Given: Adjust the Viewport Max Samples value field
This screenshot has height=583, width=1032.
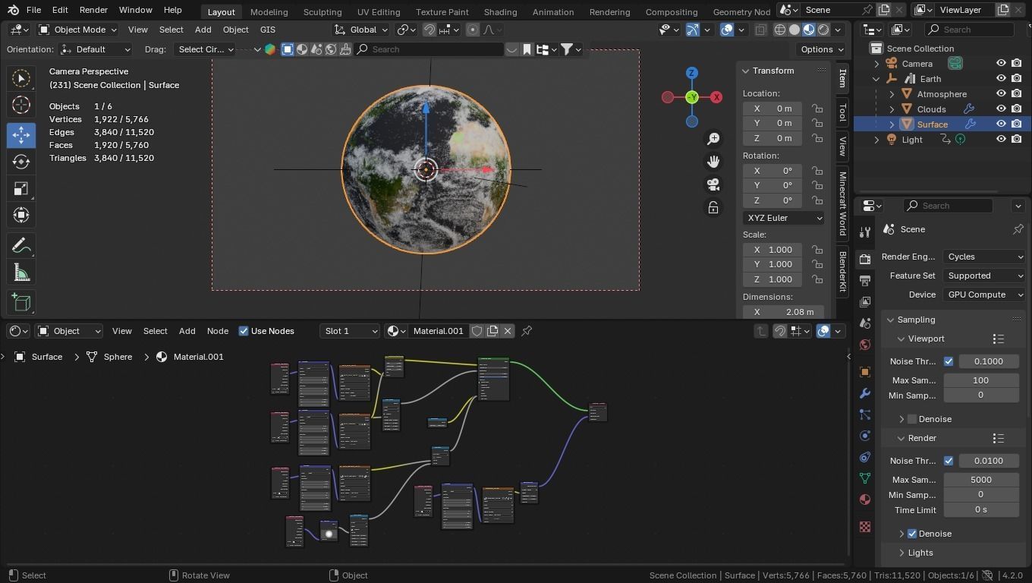Looking at the screenshot, I should (x=980, y=380).
